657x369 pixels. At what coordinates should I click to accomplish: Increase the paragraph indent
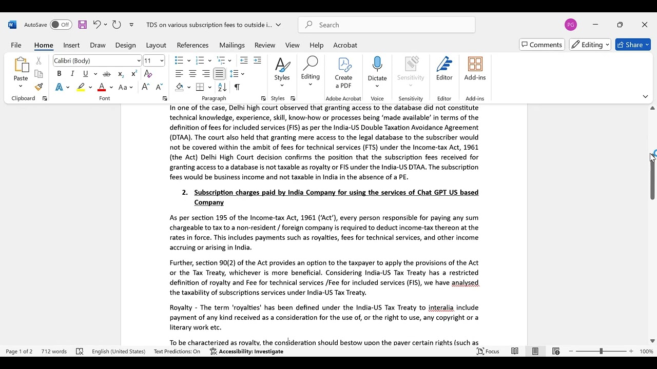tap(257, 60)
